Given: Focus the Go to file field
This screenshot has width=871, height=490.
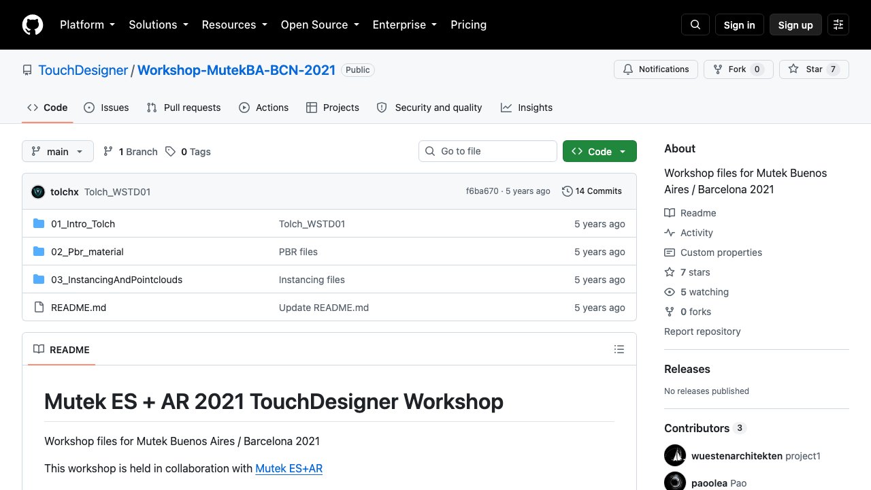Looking at the screenshot, I should (488, 151).
